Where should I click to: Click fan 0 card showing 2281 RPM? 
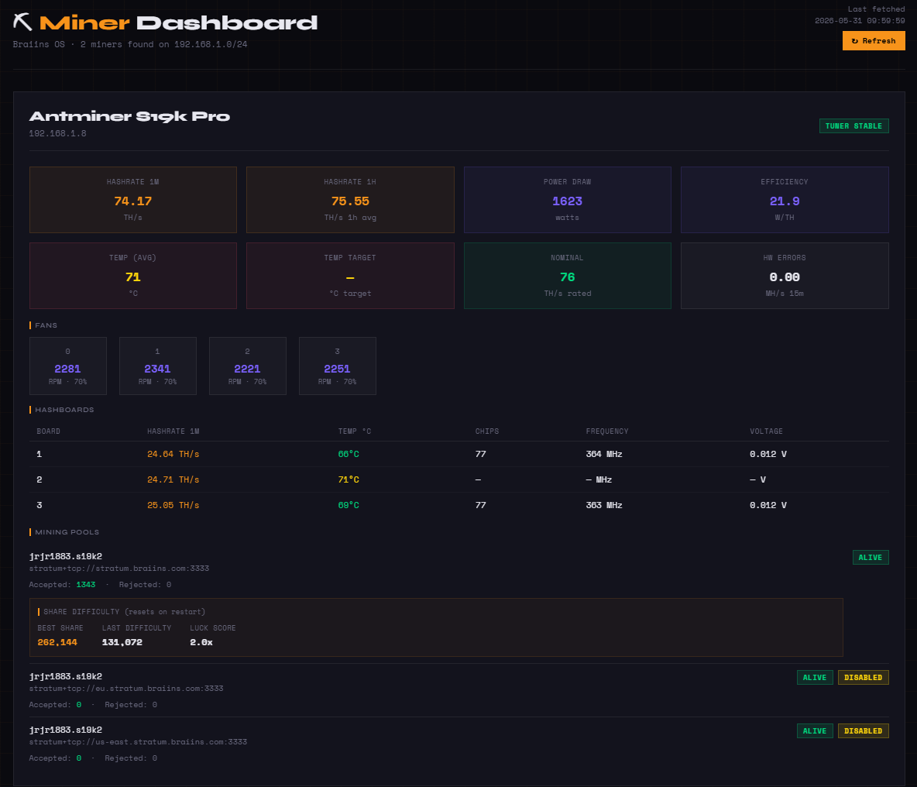68,366
